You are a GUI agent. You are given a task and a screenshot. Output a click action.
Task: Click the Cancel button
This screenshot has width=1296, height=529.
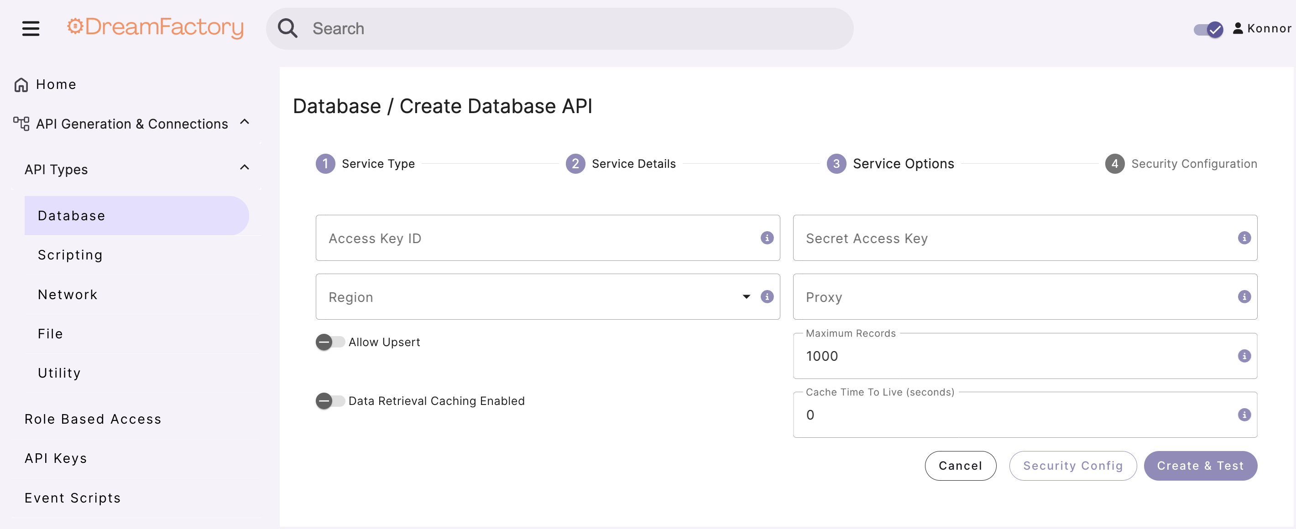pos(960,466)
